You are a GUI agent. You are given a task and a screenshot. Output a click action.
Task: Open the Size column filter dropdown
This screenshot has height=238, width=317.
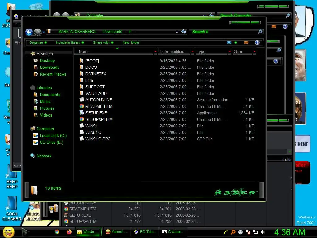click(x=254, y=52)
